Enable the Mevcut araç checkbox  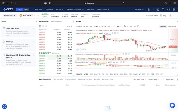pyautogui.click(x=164, y=79)
